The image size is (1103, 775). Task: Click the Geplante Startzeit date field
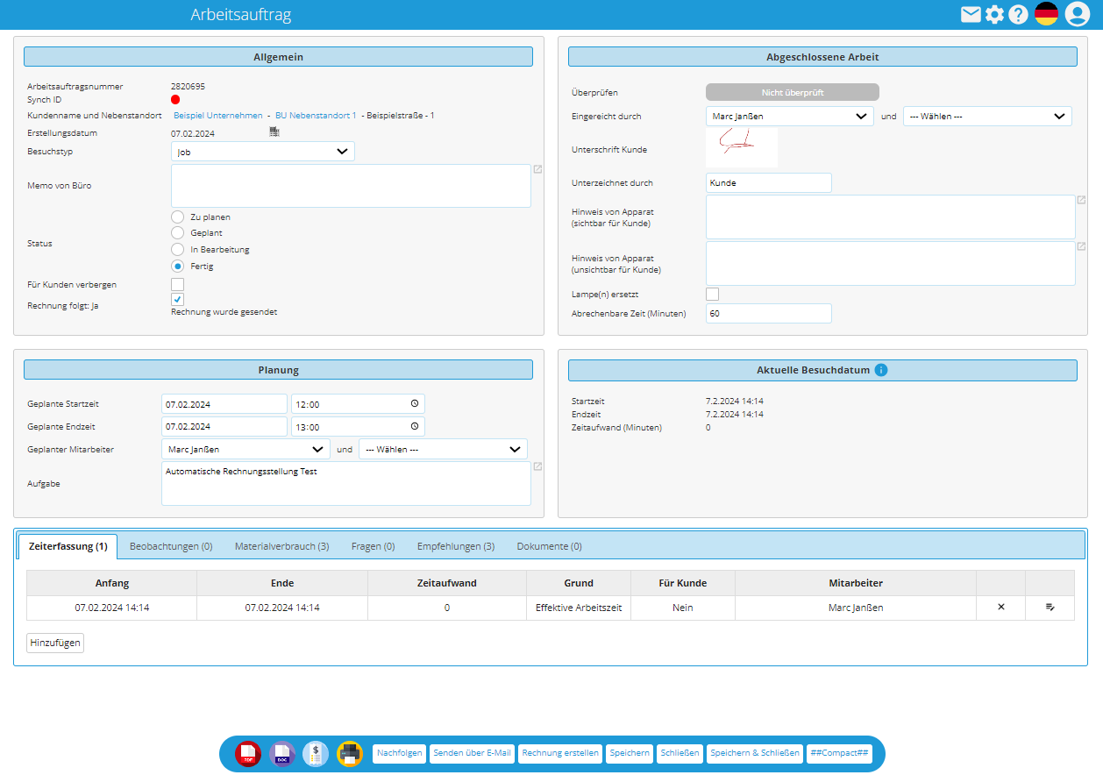tap(224, 404)
